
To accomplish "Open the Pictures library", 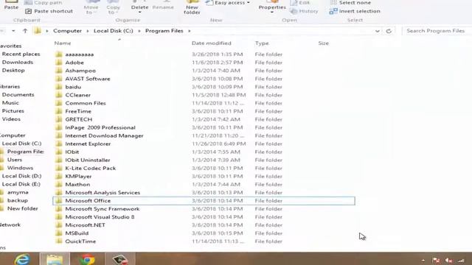I will click(13, 111).
